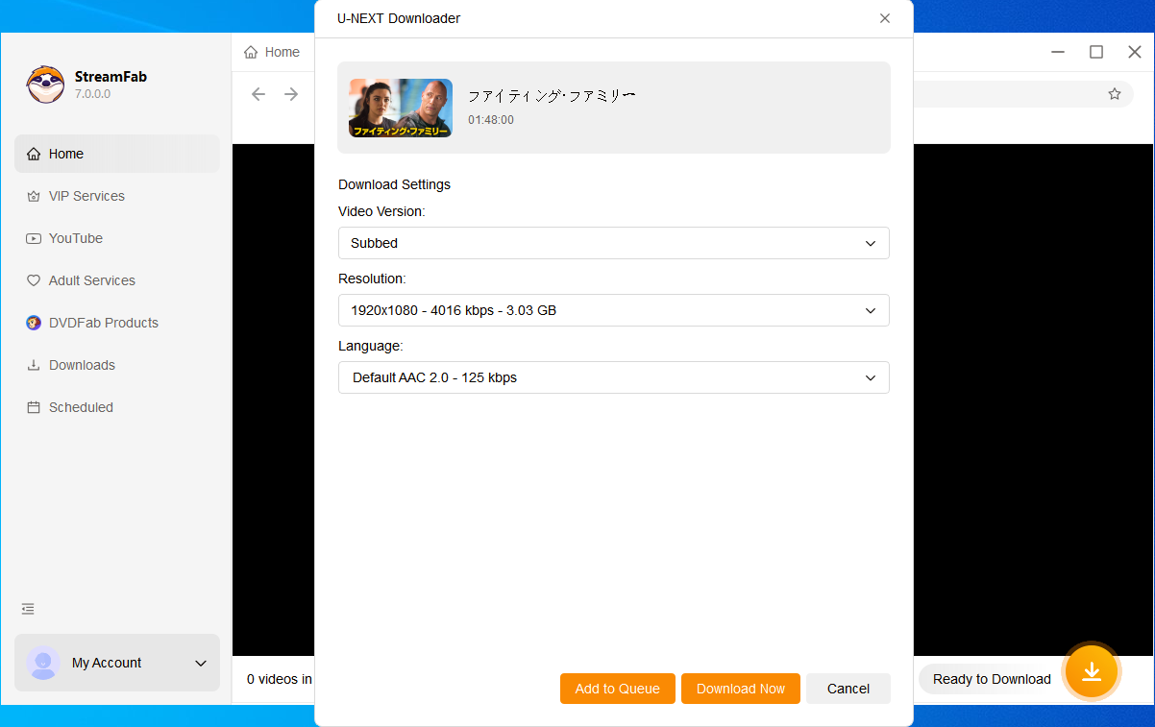Switch to the Home tab
Screen dimensions: 1155x727
tap(272, 52)
